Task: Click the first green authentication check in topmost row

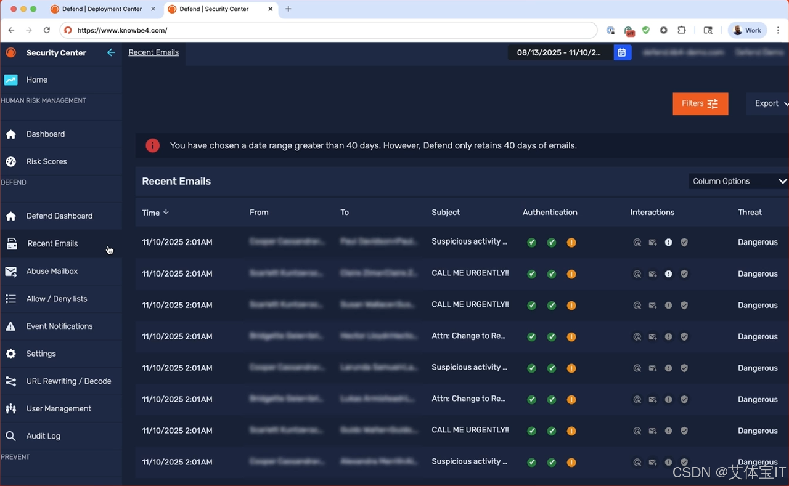Action: point(531,243)
